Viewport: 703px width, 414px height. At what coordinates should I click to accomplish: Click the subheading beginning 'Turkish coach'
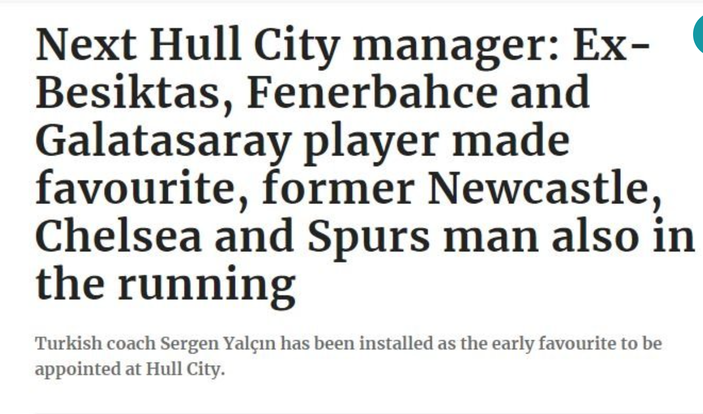click(x=348, y=356)
